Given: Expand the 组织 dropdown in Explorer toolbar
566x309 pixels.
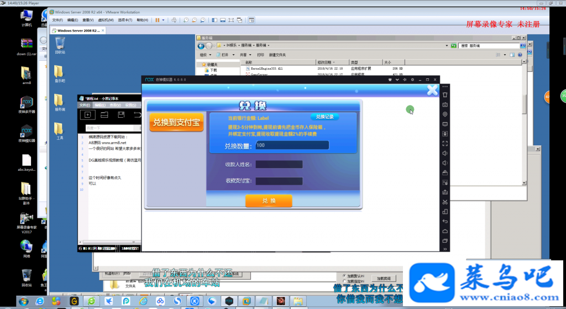Looking at the screenshot, I should click(x=206, y=55).
